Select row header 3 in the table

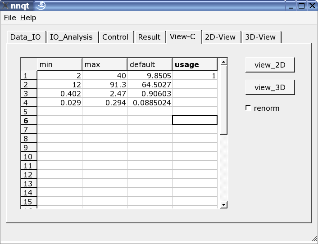(29, 94)
